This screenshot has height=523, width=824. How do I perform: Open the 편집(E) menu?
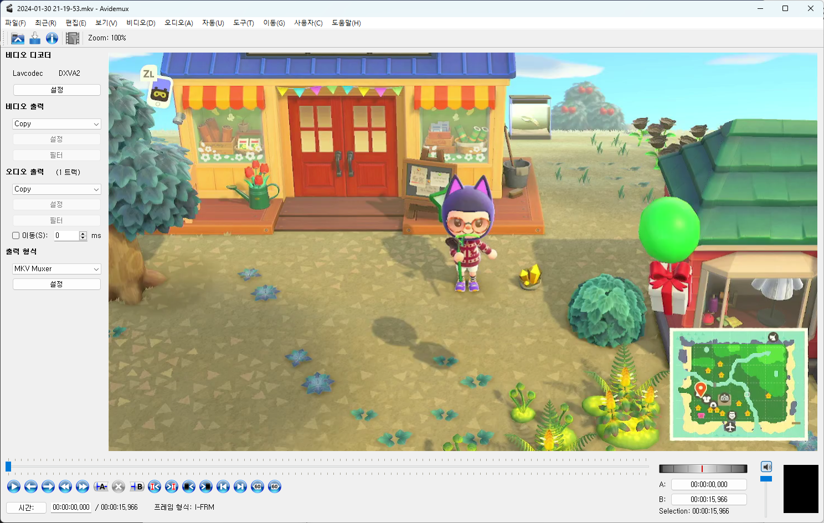click(x=76, y=23)
